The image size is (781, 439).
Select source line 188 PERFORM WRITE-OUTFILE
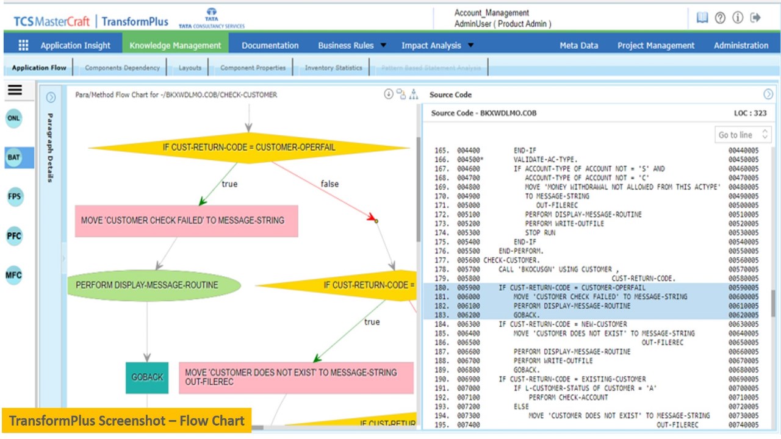pos(596,361)
